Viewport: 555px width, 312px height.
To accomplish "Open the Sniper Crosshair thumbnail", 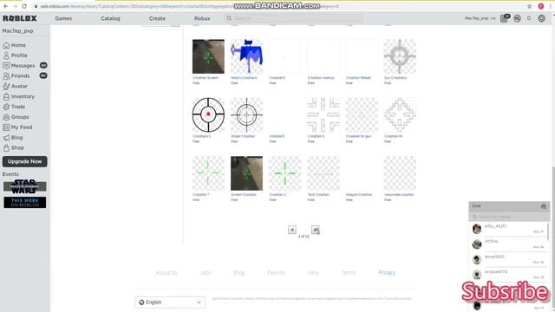I will coord(246,115).
